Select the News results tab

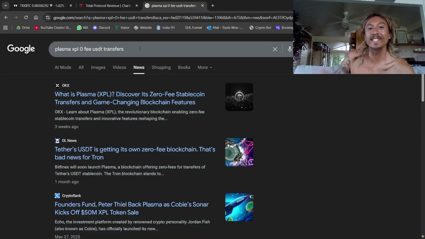(139, 67)
